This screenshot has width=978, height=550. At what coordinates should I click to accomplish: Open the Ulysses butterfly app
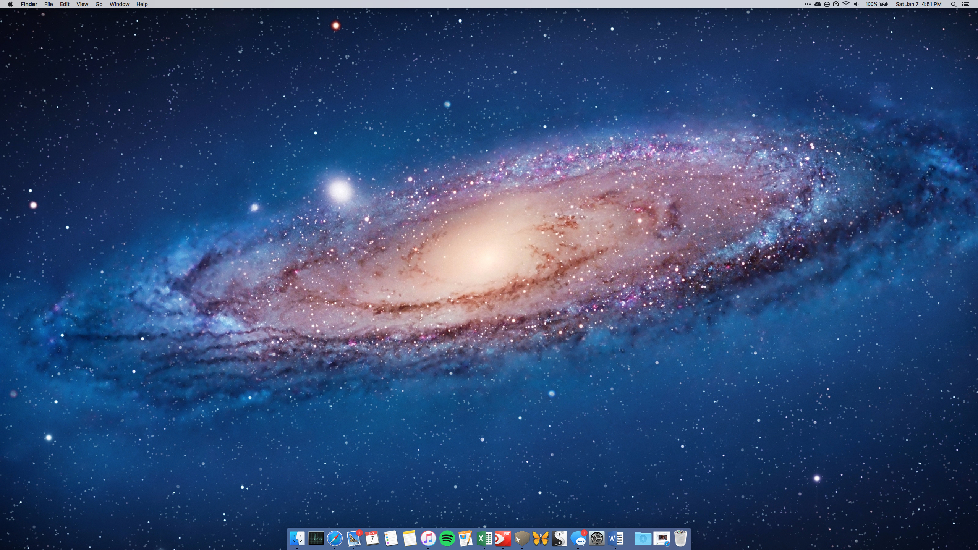[541, 539]
